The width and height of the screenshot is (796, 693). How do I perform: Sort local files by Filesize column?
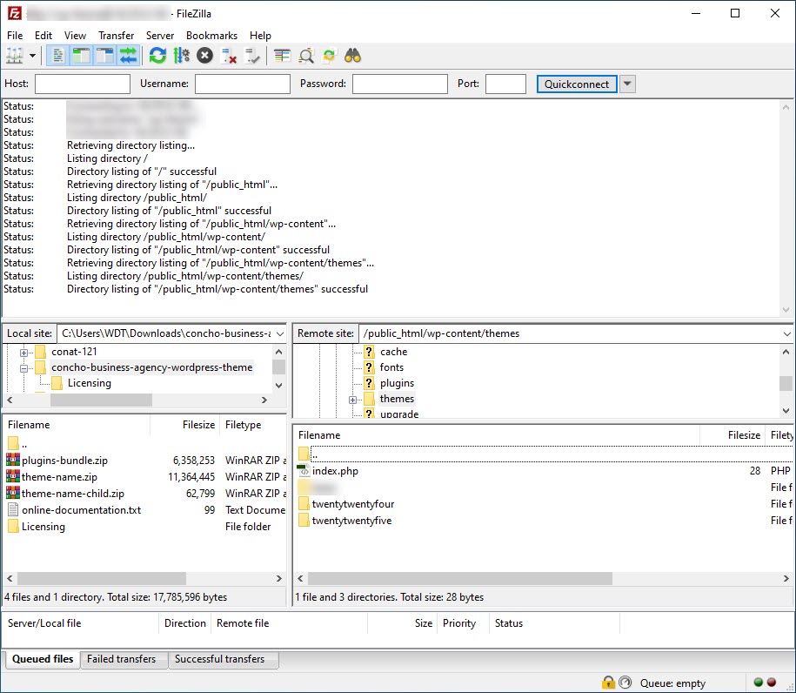tap(185, 425)
